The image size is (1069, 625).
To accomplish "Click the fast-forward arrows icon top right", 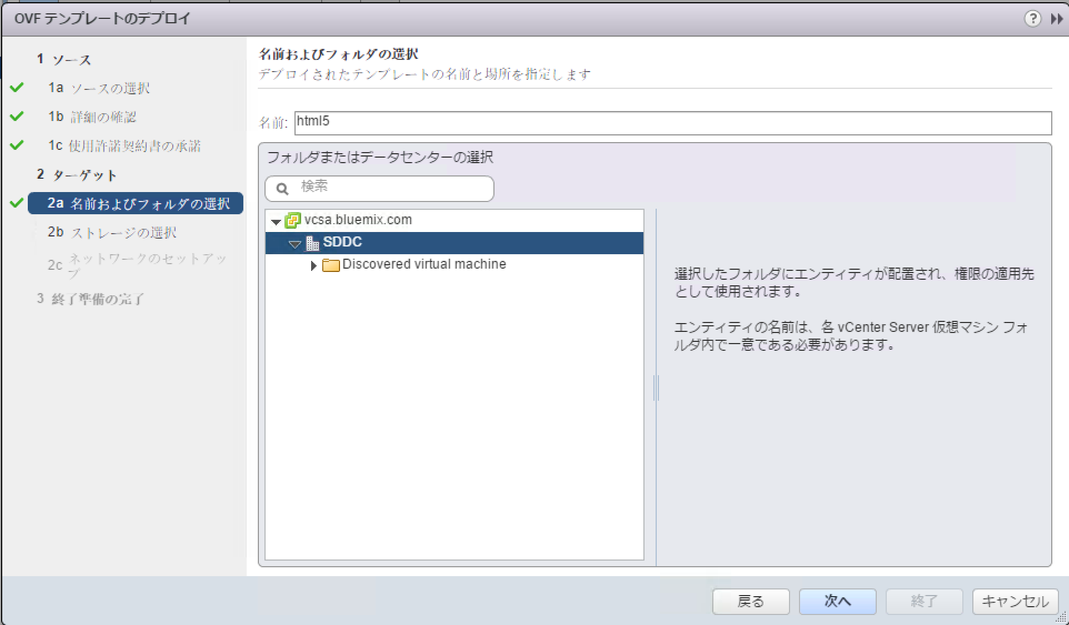I will tap(1056, 18).
